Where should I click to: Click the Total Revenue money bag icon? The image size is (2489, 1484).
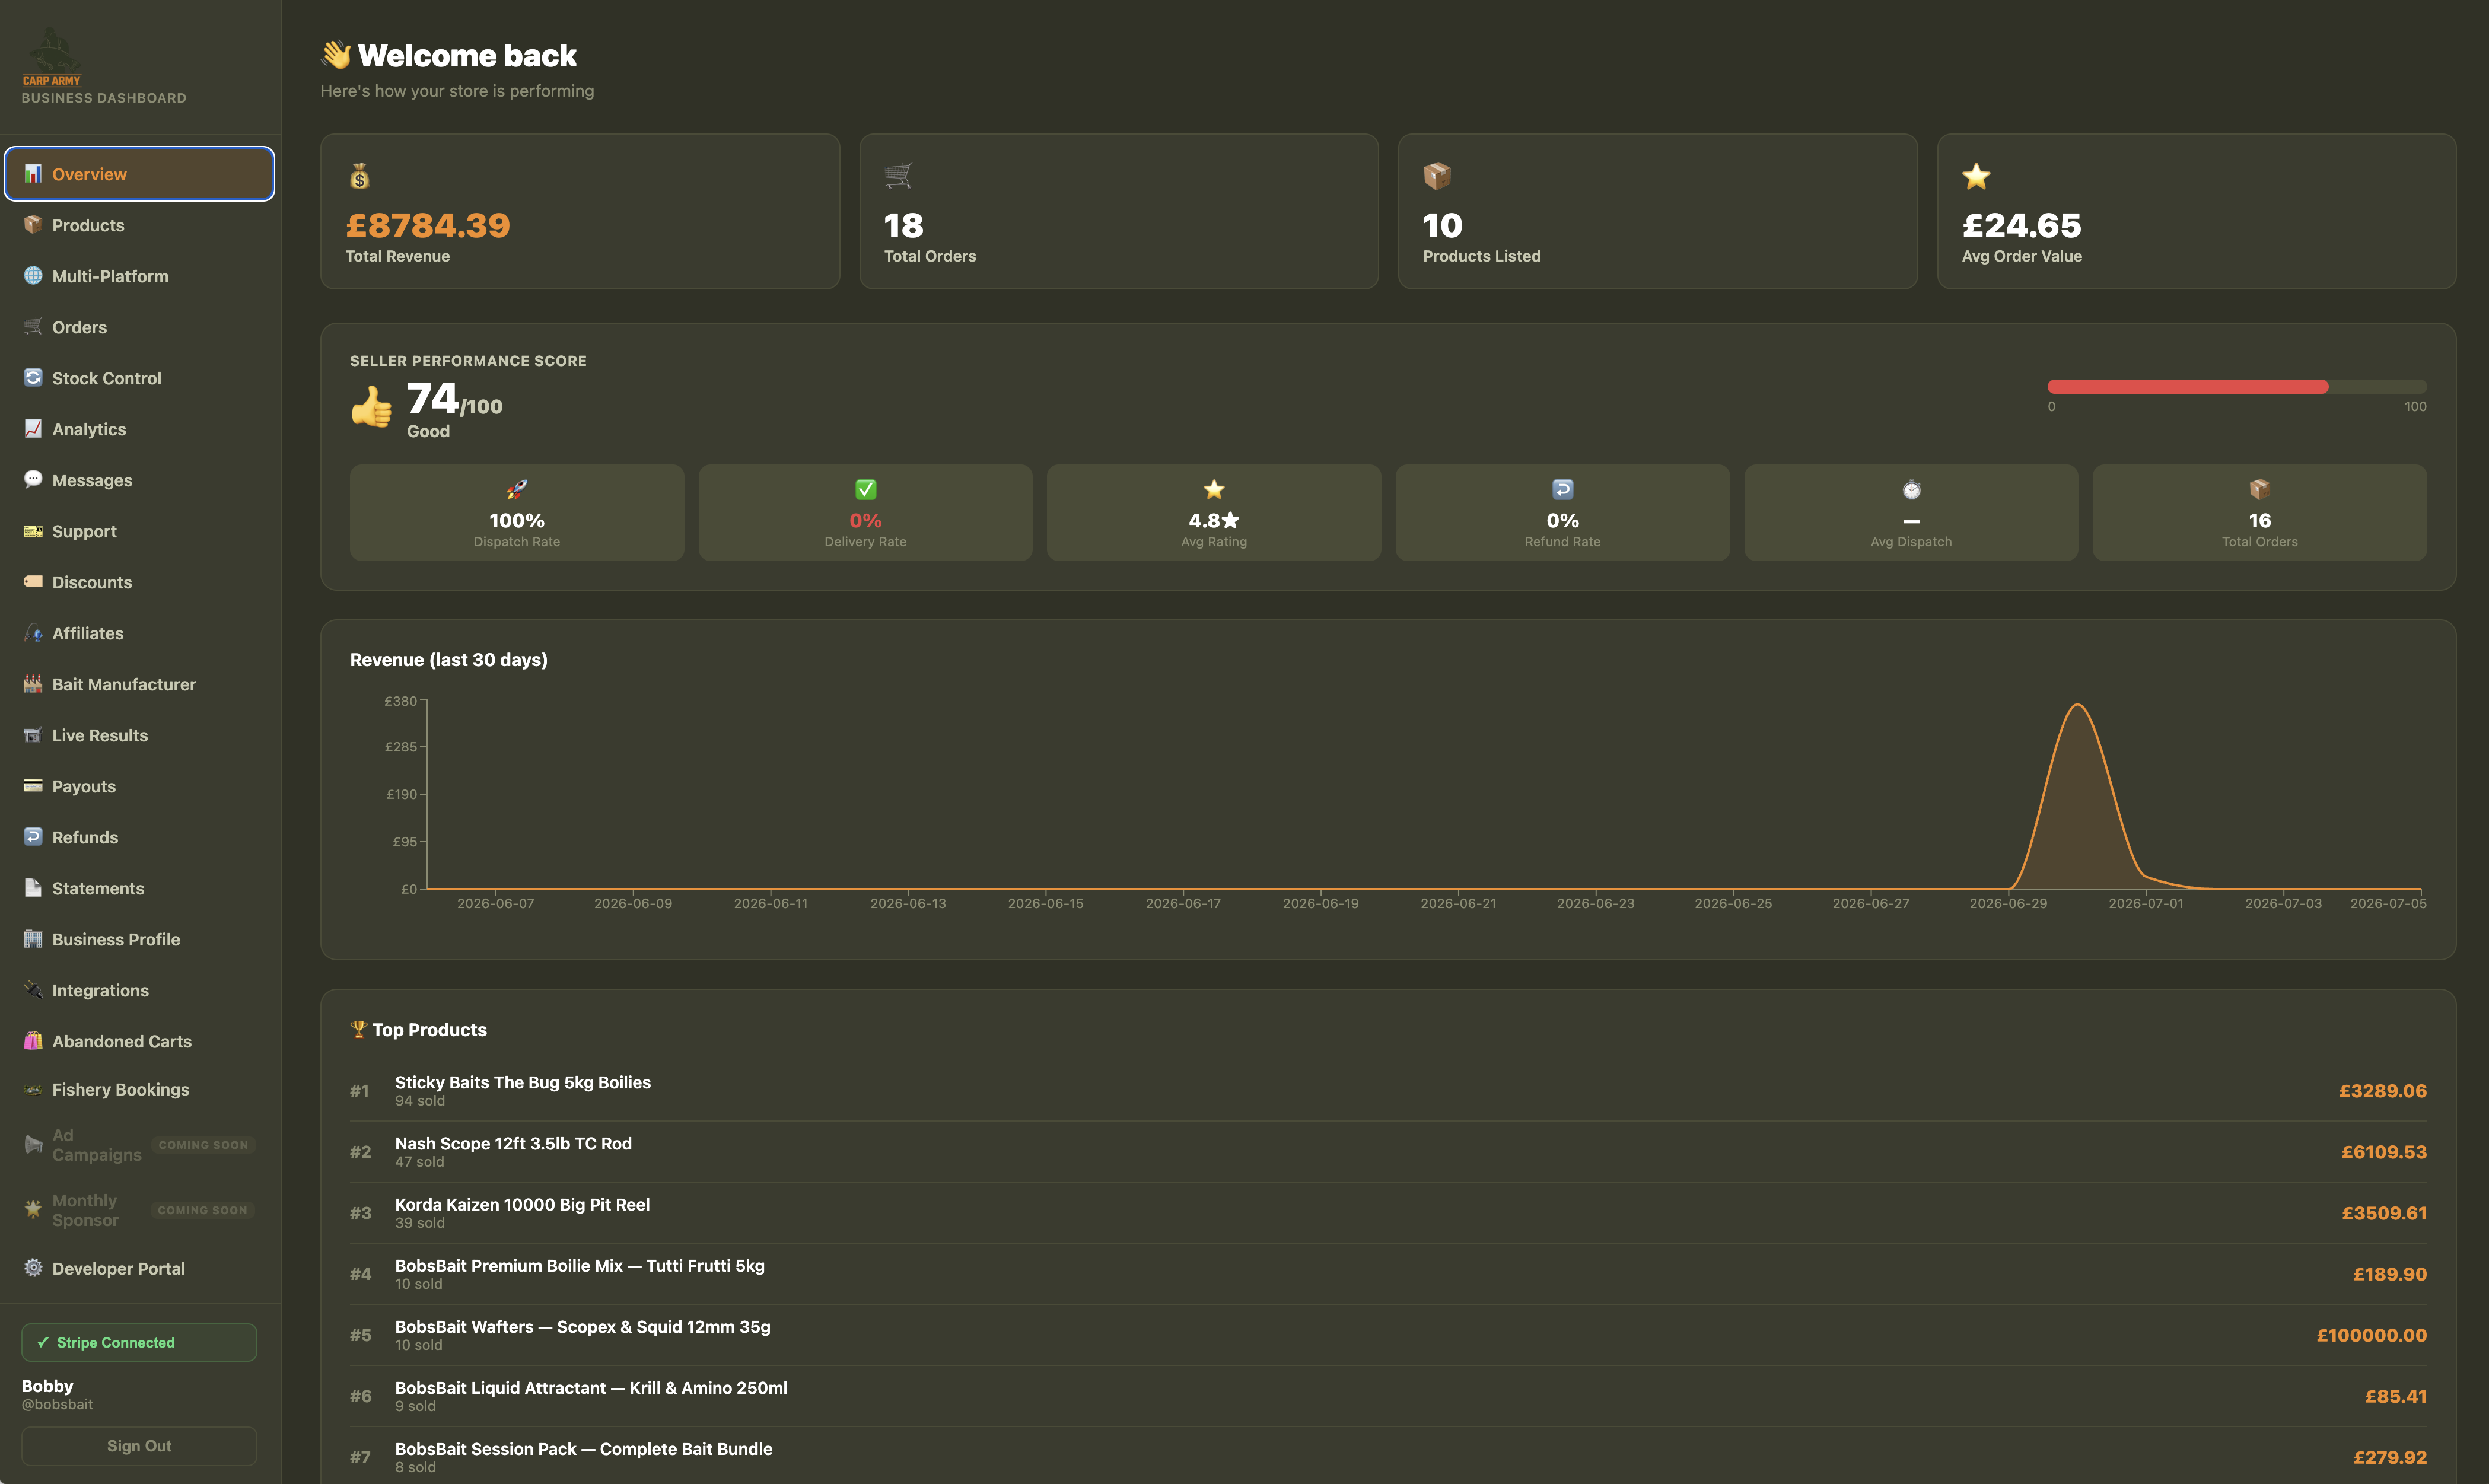tap(360, 177)
